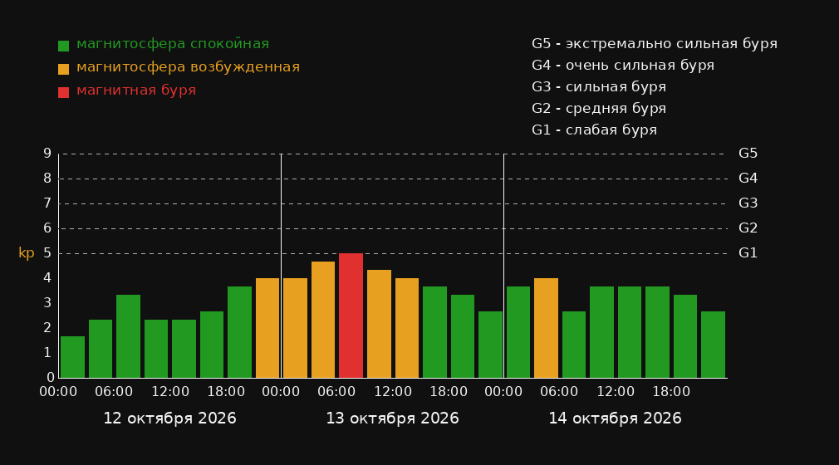Click the last orange bar on 12 октября
The width and height of the screenshot is (839, 465).
pyautogui.click(x=267, y=328)
